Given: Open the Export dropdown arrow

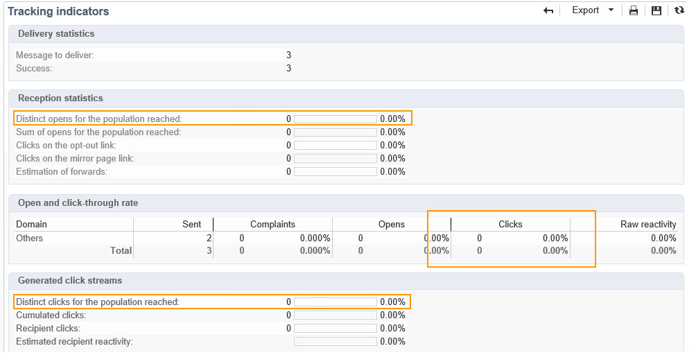Looking at the screenshot, I should coord(611,10).
